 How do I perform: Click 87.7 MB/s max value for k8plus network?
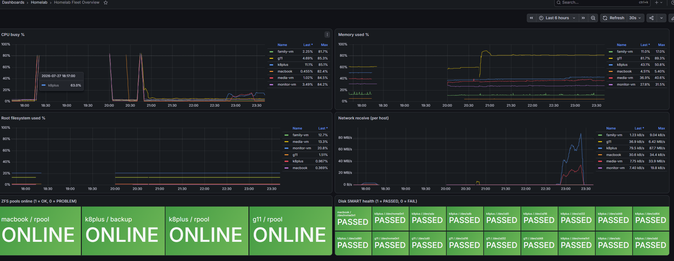point(657,148)
